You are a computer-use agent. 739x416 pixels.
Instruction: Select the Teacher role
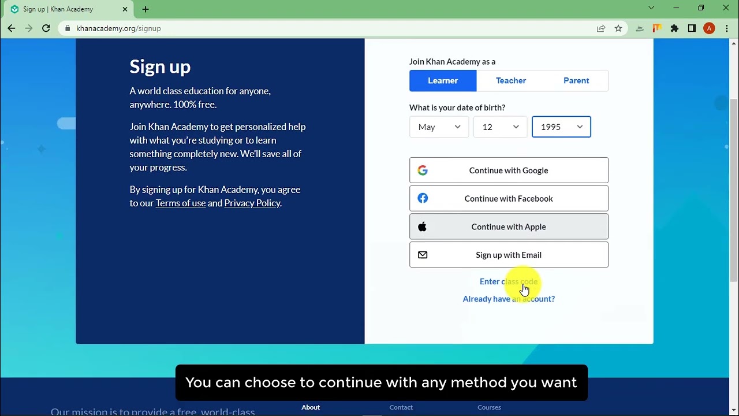[x=511, y=81]
